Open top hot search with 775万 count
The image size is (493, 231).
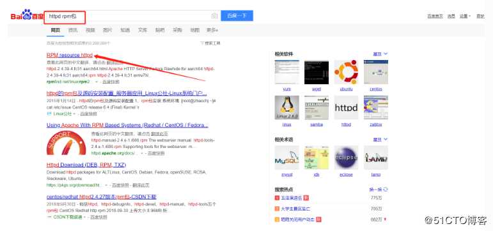292,198
